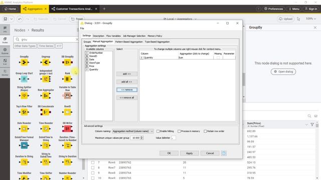
Task: Select the Rank node icon
Action: point(67,79)
